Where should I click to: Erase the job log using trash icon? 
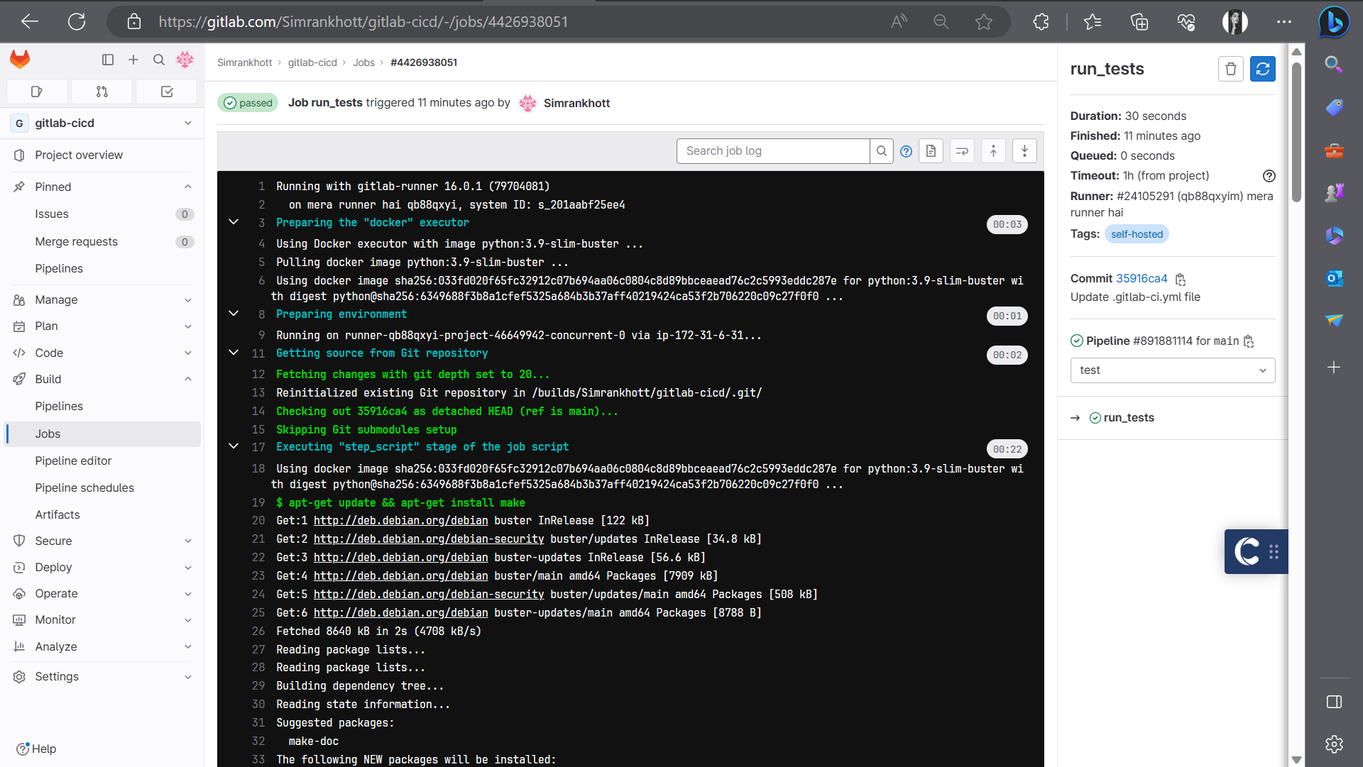(x=1230, y=69)
